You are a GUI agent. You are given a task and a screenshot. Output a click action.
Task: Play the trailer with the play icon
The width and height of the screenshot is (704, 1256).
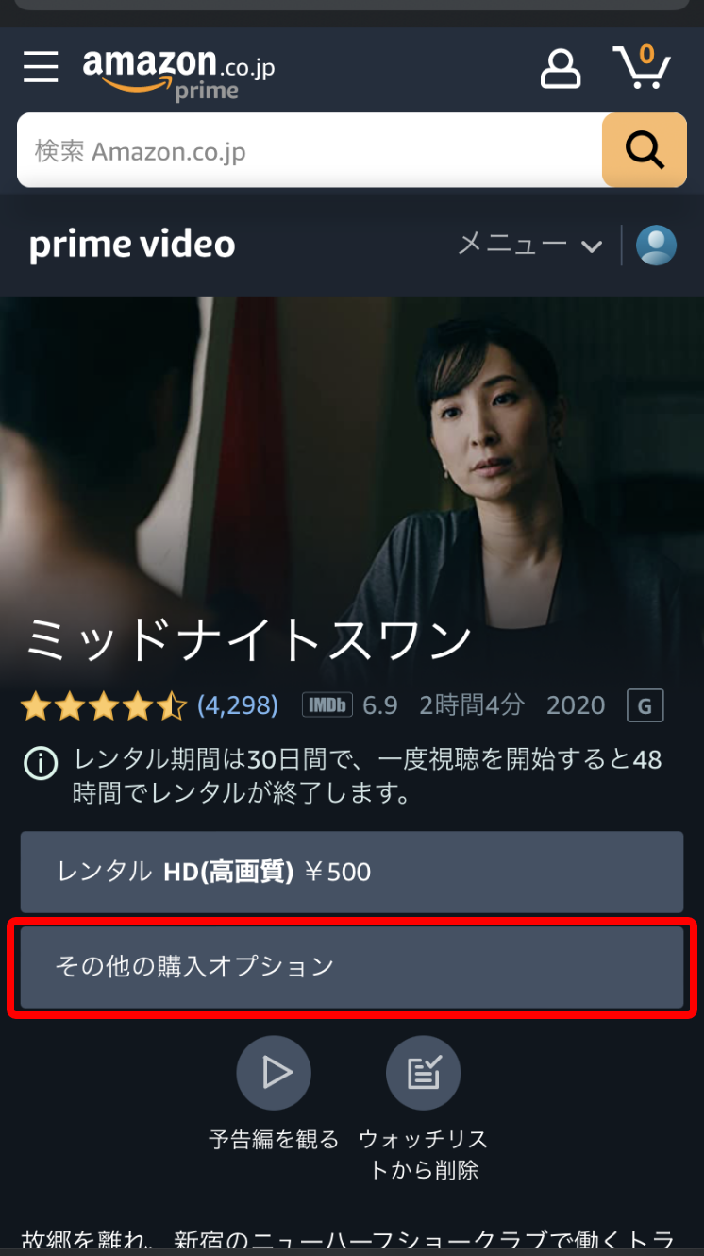click(274, 1073)
